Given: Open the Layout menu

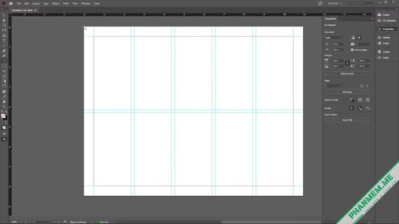Looking at the screenshot, I should (36, 4).
